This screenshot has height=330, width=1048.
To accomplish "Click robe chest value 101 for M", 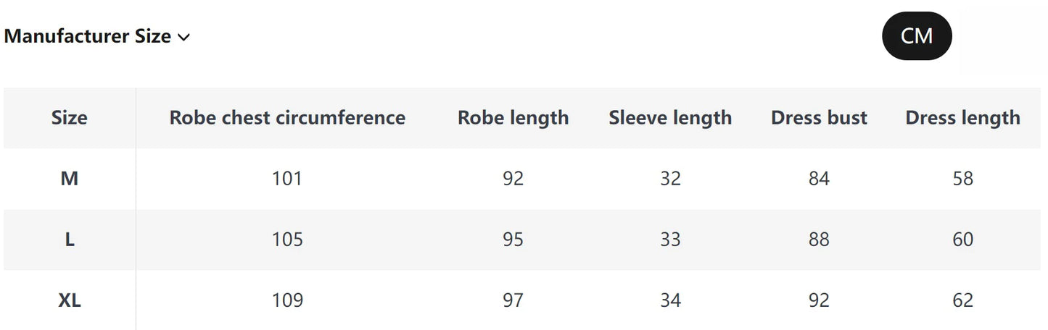I will click(287, 179).
